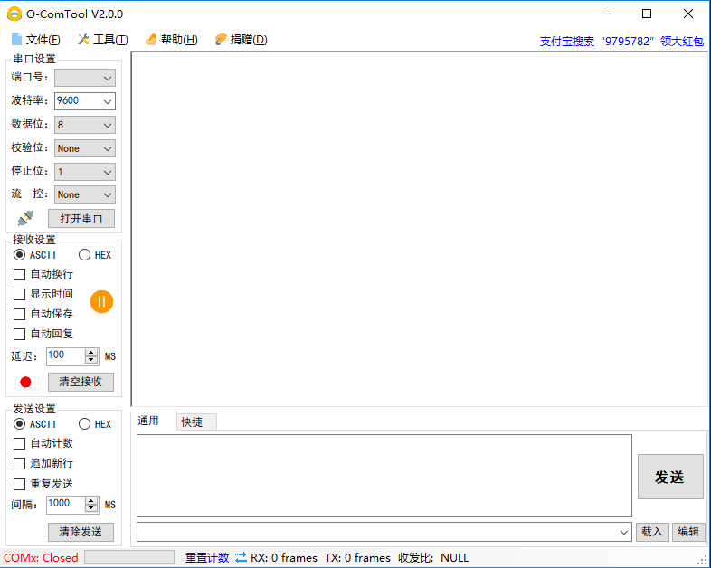The image size is (711, 568).
Task: Enable the 自动回复 checkbox
Action: [20, 334]
